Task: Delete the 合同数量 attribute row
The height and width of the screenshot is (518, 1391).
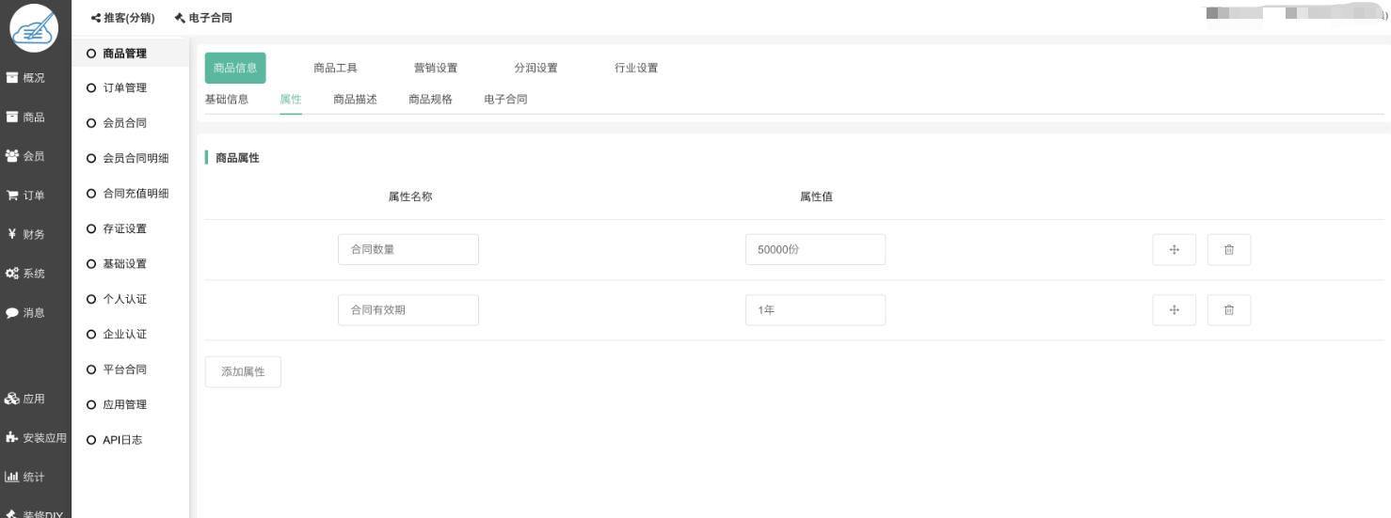Action: [x=1228, y=250]
